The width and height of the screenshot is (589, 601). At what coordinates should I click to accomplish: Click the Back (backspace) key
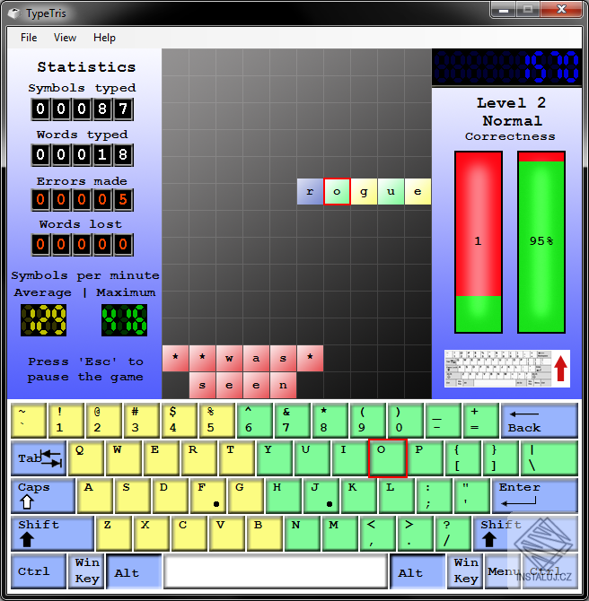[x=539, y=421]
